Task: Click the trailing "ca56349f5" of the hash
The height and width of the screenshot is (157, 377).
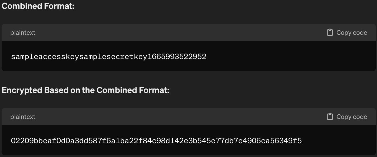Action: [281, 141]
